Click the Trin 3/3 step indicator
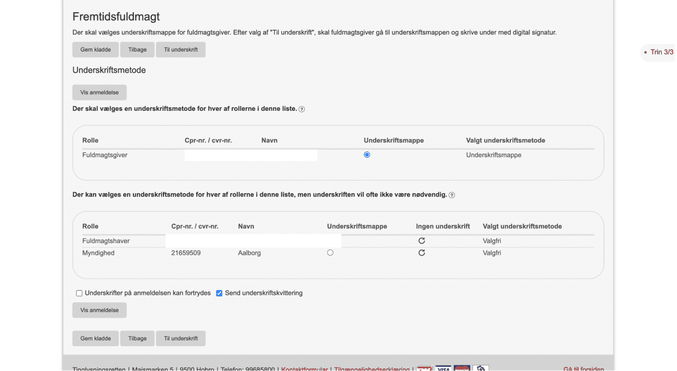Viewport: 677px width, 371px height. (661, 52)
